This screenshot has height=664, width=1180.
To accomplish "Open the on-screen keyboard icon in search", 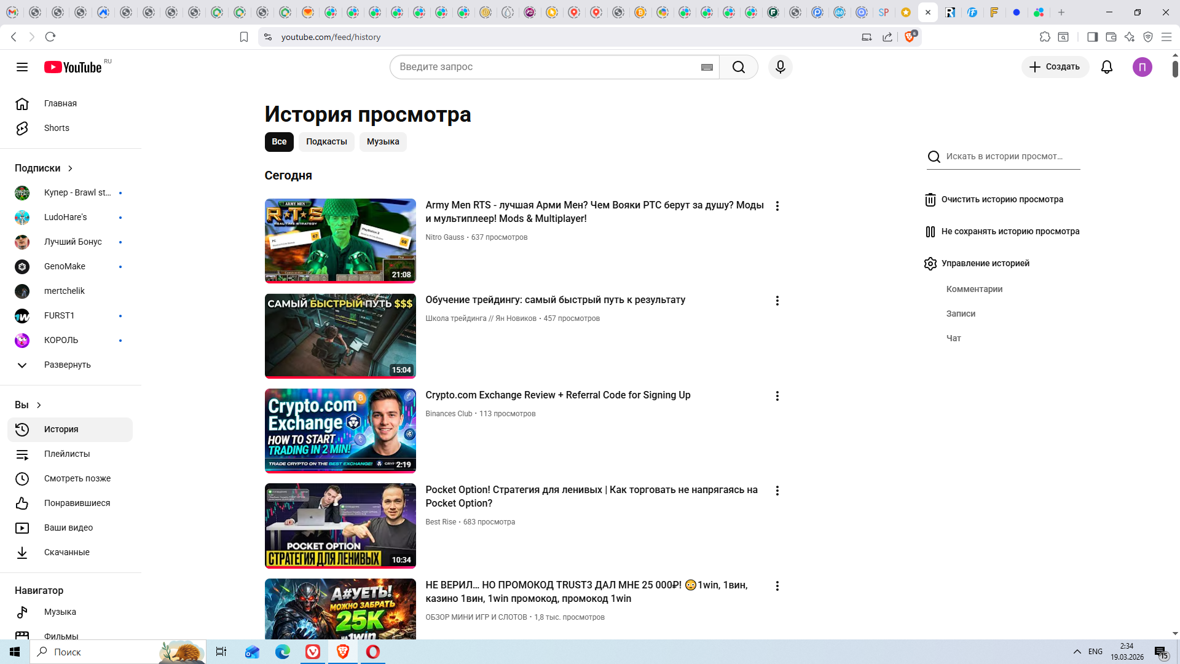I will tap(707, 67).
